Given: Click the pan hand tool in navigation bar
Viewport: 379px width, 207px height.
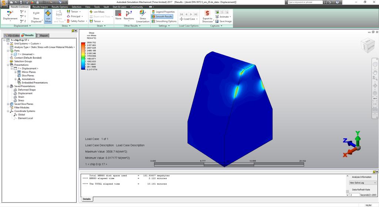Looking at the screenshot, I should [375, 72].
